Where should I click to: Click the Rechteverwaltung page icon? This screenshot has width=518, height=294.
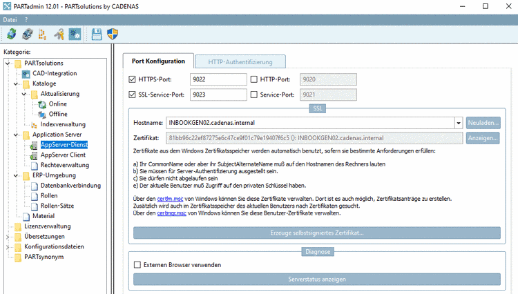pyautogui.click(x=35, y=166)
